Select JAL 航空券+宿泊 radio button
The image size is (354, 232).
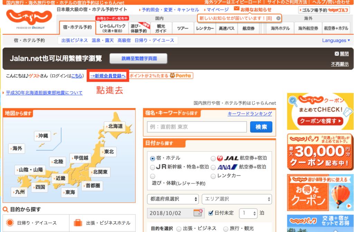(x=213, y=158)
